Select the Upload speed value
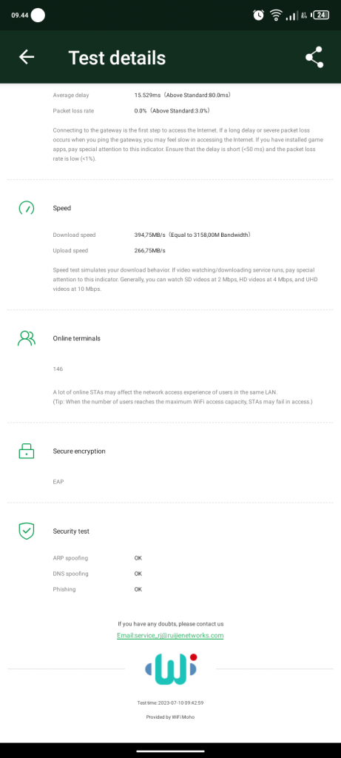Viewport: 341px width, 758px height. pos(149,250)
